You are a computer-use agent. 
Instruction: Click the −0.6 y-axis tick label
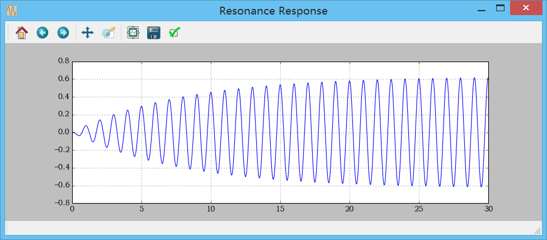[61, 186]
